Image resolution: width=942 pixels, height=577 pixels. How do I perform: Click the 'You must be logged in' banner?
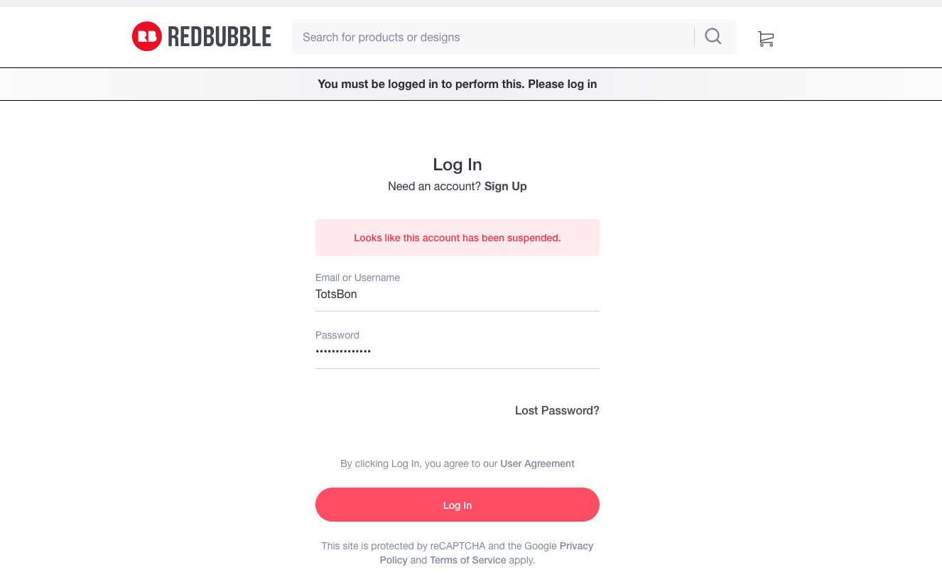pyautogui.click(x=457, y=84)
